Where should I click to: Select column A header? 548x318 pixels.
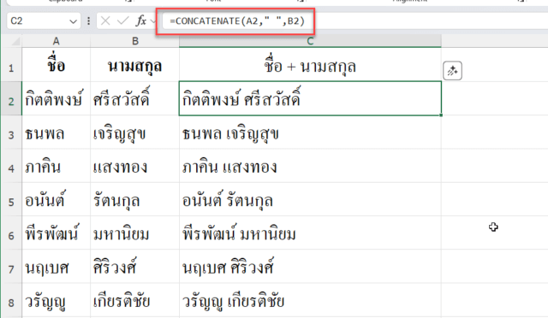tap(57, 41)
